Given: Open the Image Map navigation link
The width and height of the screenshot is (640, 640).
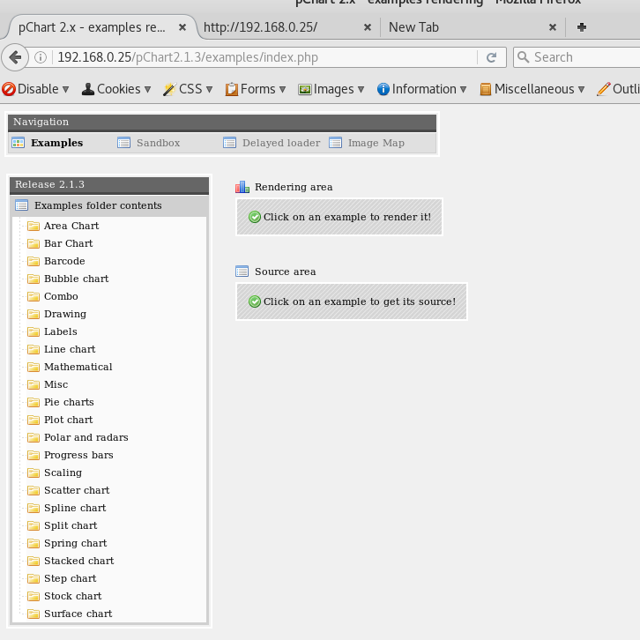Looking at the screenshot, I should click(376, 143).
